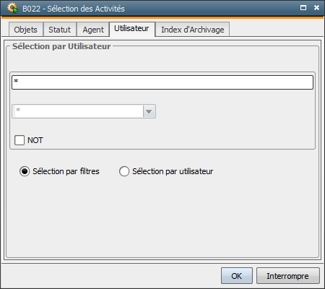Click the B022 window title text
The height and width of the screenshot is (289, 325).
pos(74,9)
